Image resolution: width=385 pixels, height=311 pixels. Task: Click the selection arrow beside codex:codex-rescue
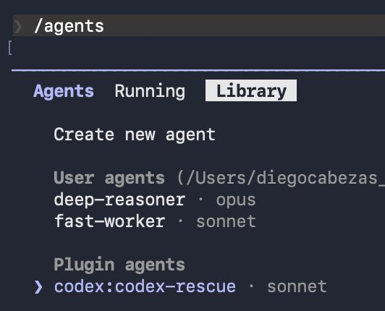pyautogui.click(x=38, y=287)
